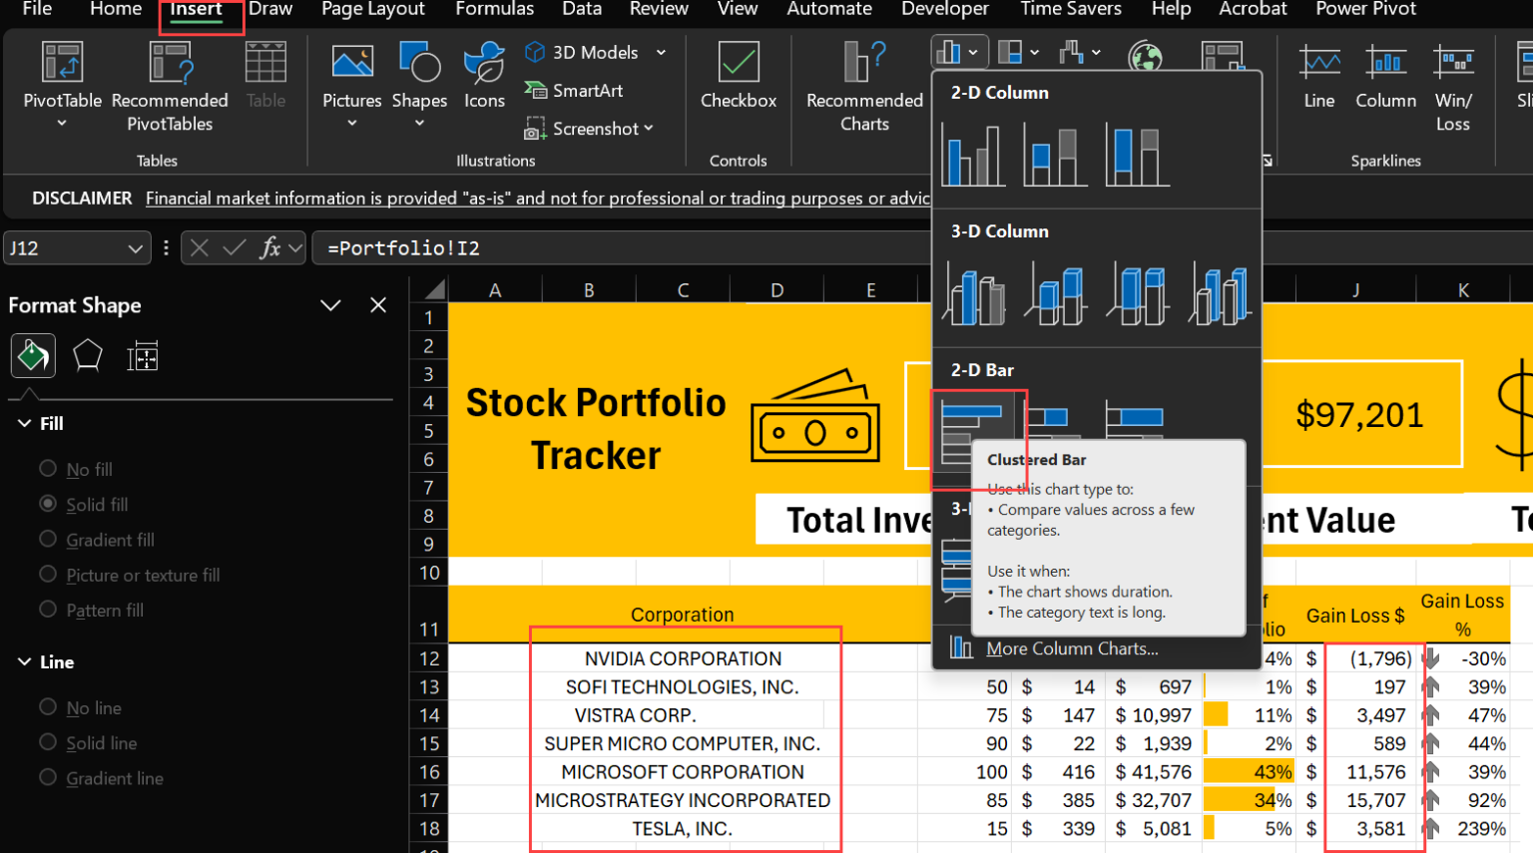1533x853 pixels.
Task: Insert a Checkbox control
Action: click(739, 80)
